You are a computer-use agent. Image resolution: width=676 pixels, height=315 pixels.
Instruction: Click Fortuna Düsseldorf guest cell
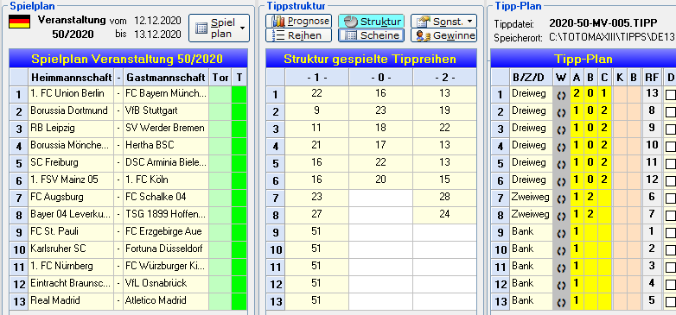[166, 250]
